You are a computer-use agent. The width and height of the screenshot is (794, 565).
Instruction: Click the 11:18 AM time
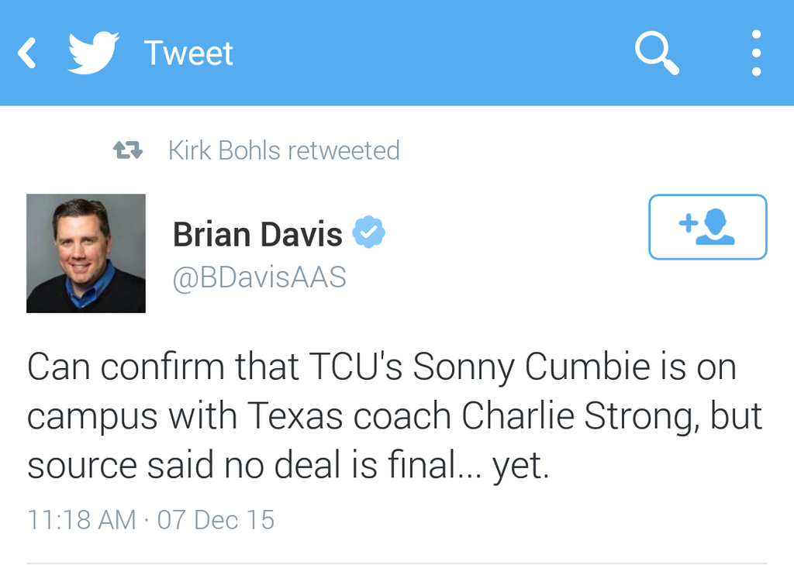click(81, 519)
